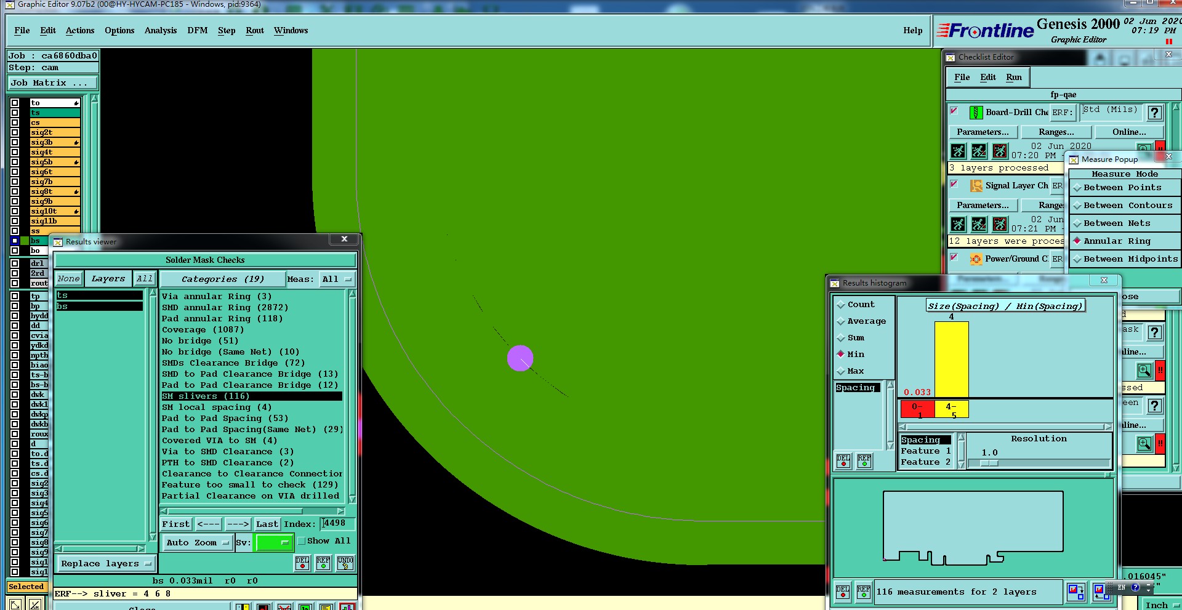Click Online button under Board-Drill Checks
This screenshot has width=1182, height=610.
click(1129, 132)
